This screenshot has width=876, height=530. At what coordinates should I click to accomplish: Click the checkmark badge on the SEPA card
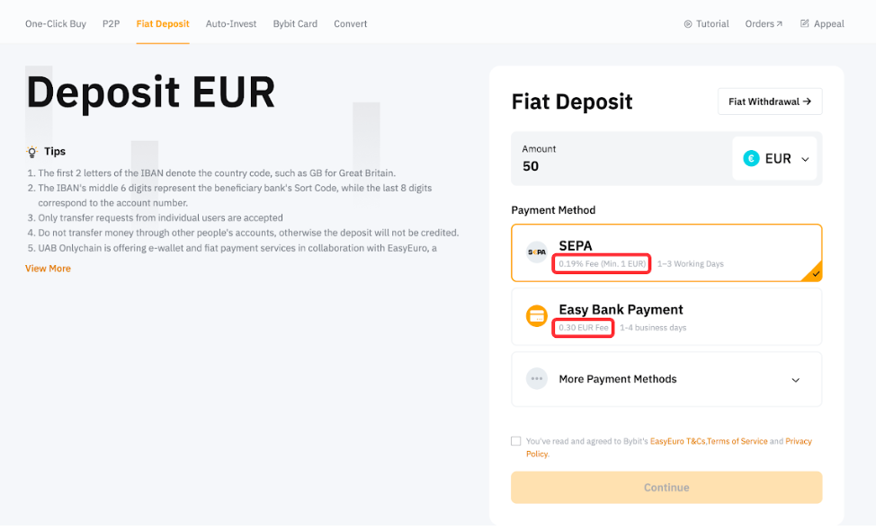tap(813, 273)
